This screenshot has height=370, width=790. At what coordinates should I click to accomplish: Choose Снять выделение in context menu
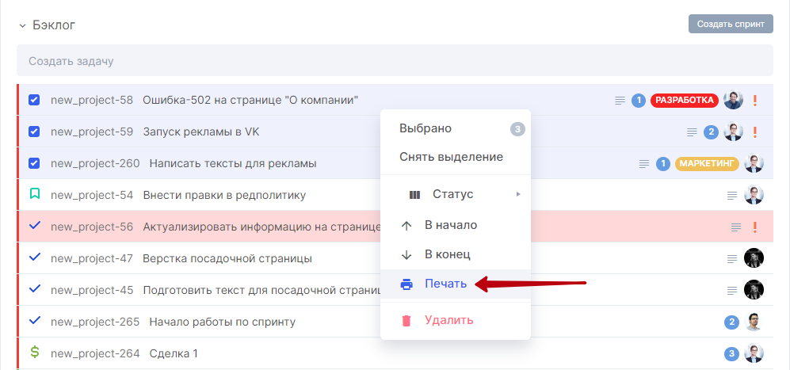(x=456, y=157)
